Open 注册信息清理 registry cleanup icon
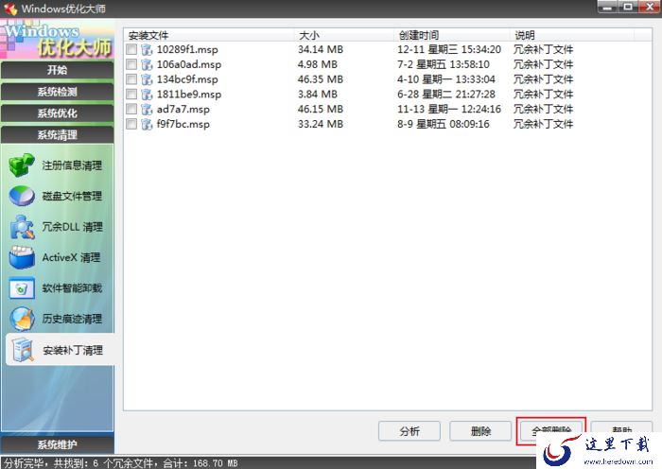 (x=22, y=165)
